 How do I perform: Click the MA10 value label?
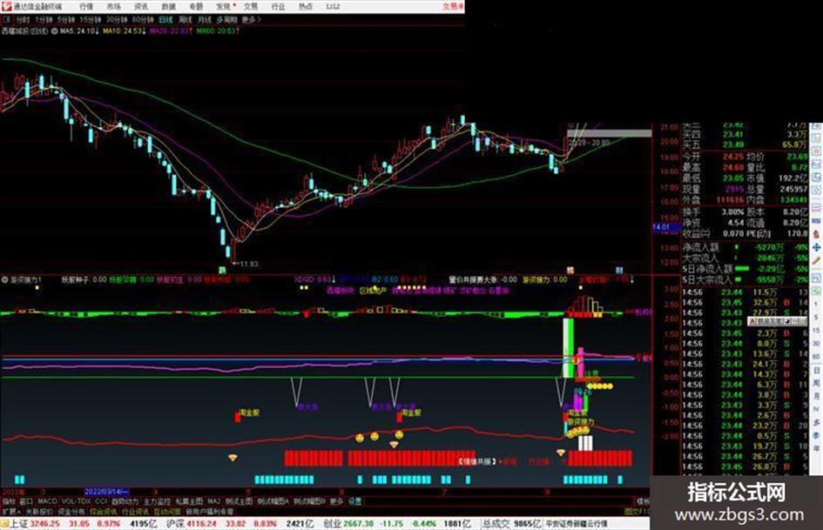point(124,31)
